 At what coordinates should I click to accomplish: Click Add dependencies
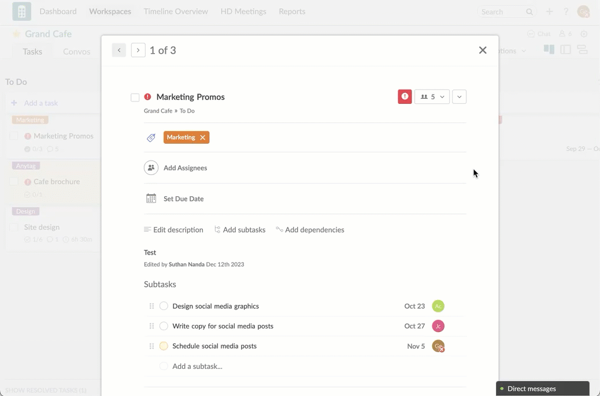pos(310,230)
